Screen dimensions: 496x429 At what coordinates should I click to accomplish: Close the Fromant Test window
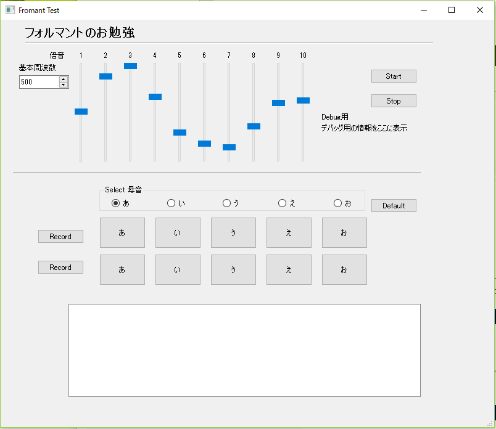(x=480, y=10)
